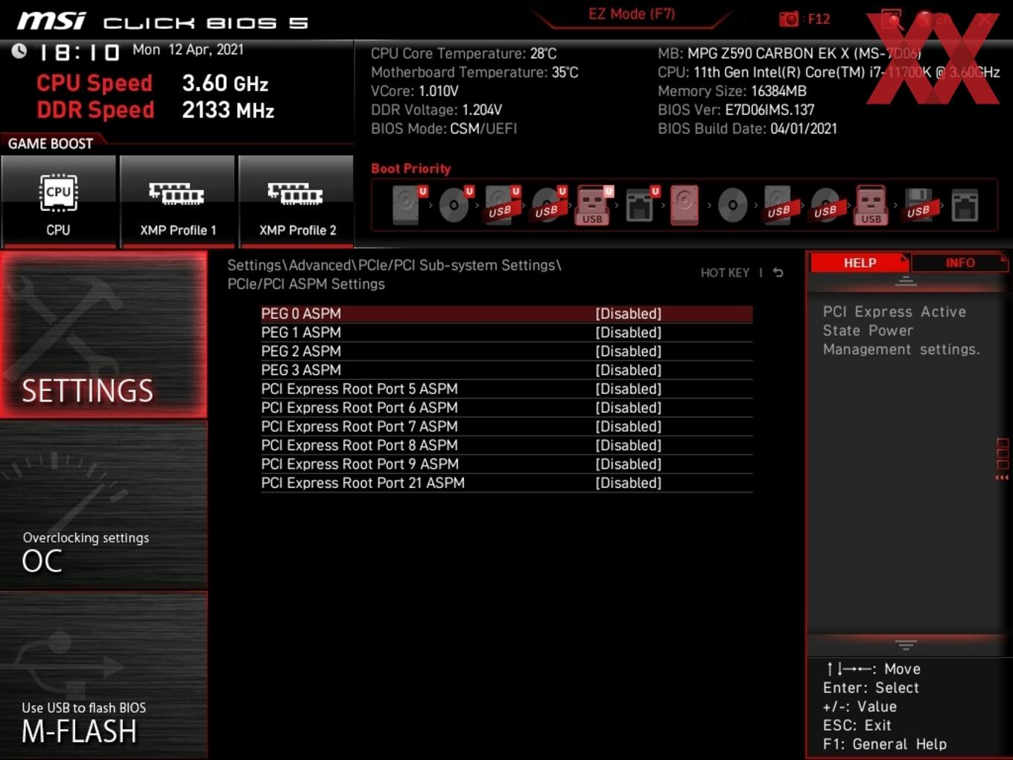This screenshot has height=760, width=1013.
Task: Select the UEFI USB optical drive boot icon
Action: [547, 205]
